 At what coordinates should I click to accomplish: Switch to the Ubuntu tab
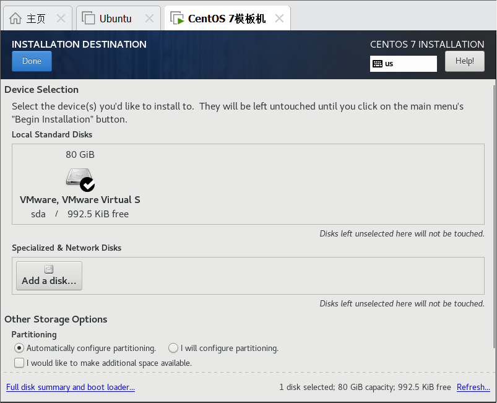[118, 19]
